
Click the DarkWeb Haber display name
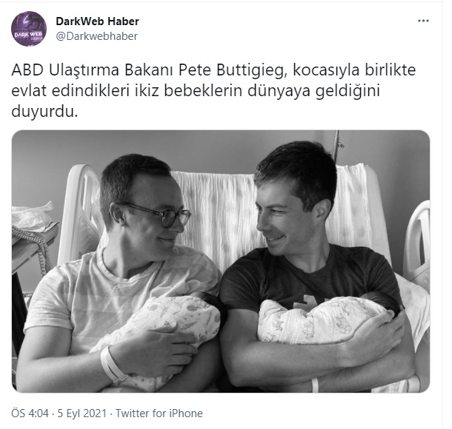tap(97, 21)
